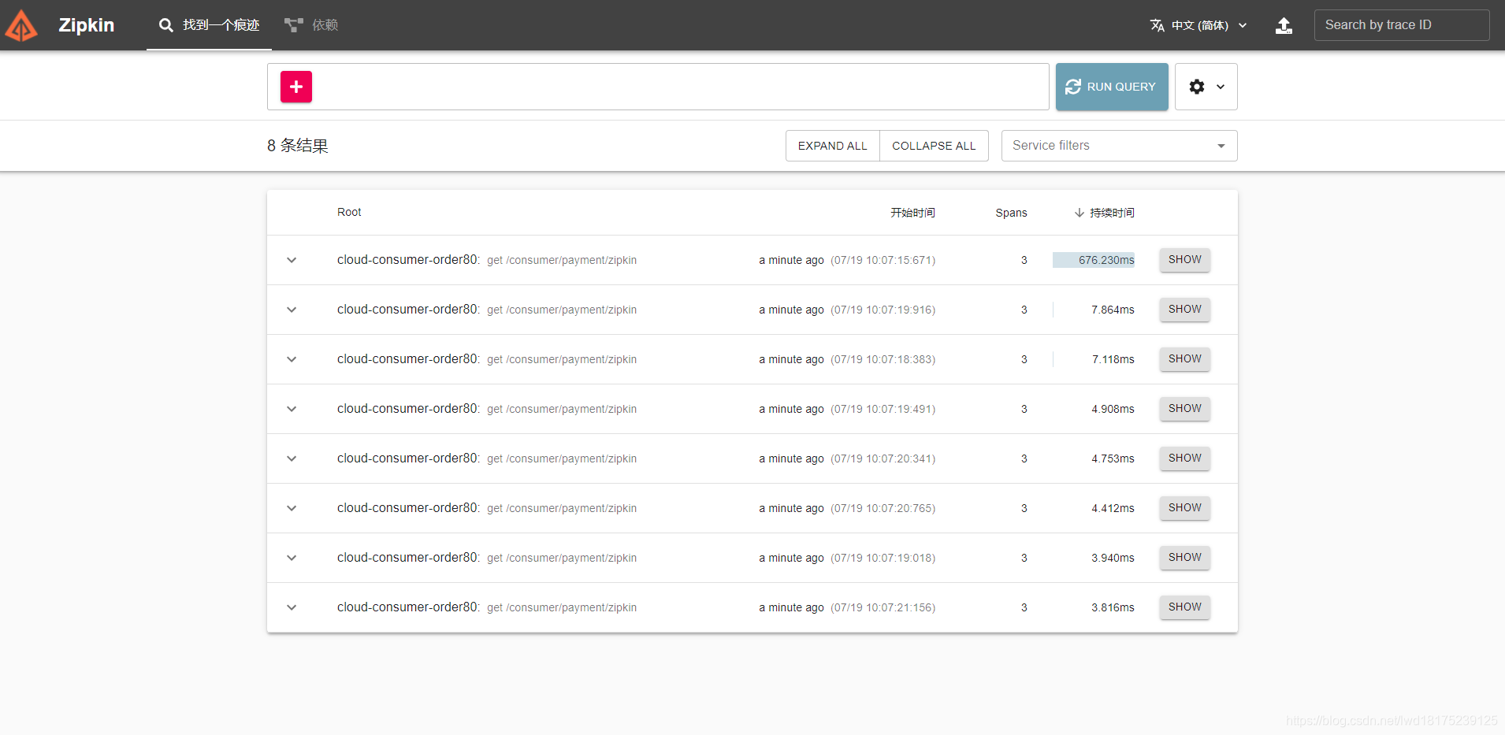
Task: Click the timestamp (07/19 10:07:18:383)
Action: (x=883, y=359)
